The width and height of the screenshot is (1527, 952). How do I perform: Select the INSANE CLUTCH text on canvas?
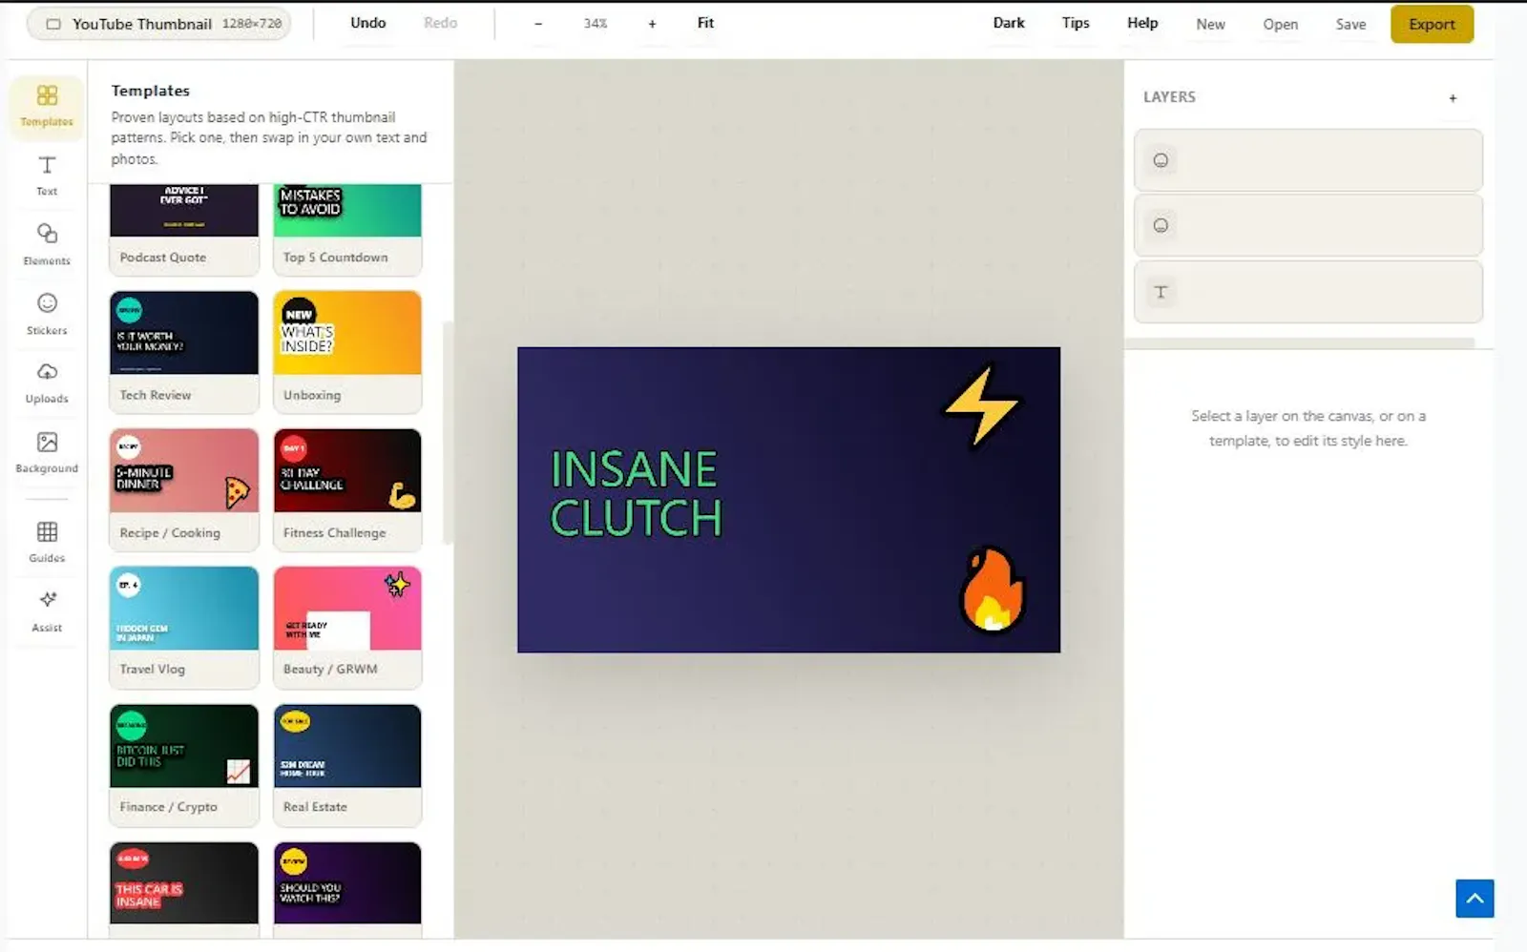pos(636,493)
